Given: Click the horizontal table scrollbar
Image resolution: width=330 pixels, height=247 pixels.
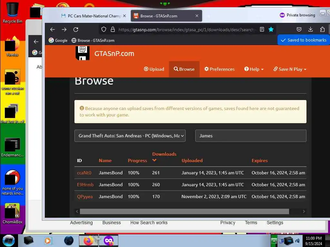Looking at the screenshot, I should [184, 211].
